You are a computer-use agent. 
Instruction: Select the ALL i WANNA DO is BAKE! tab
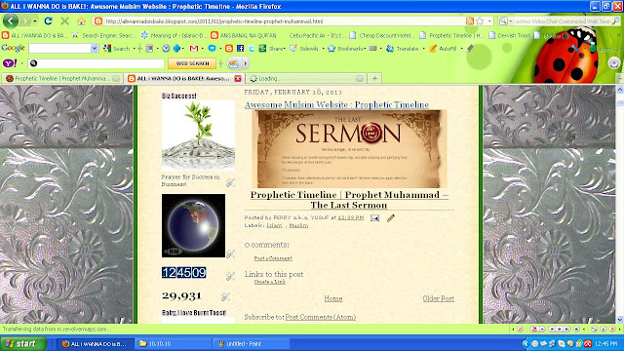click(x=184, y=78)
